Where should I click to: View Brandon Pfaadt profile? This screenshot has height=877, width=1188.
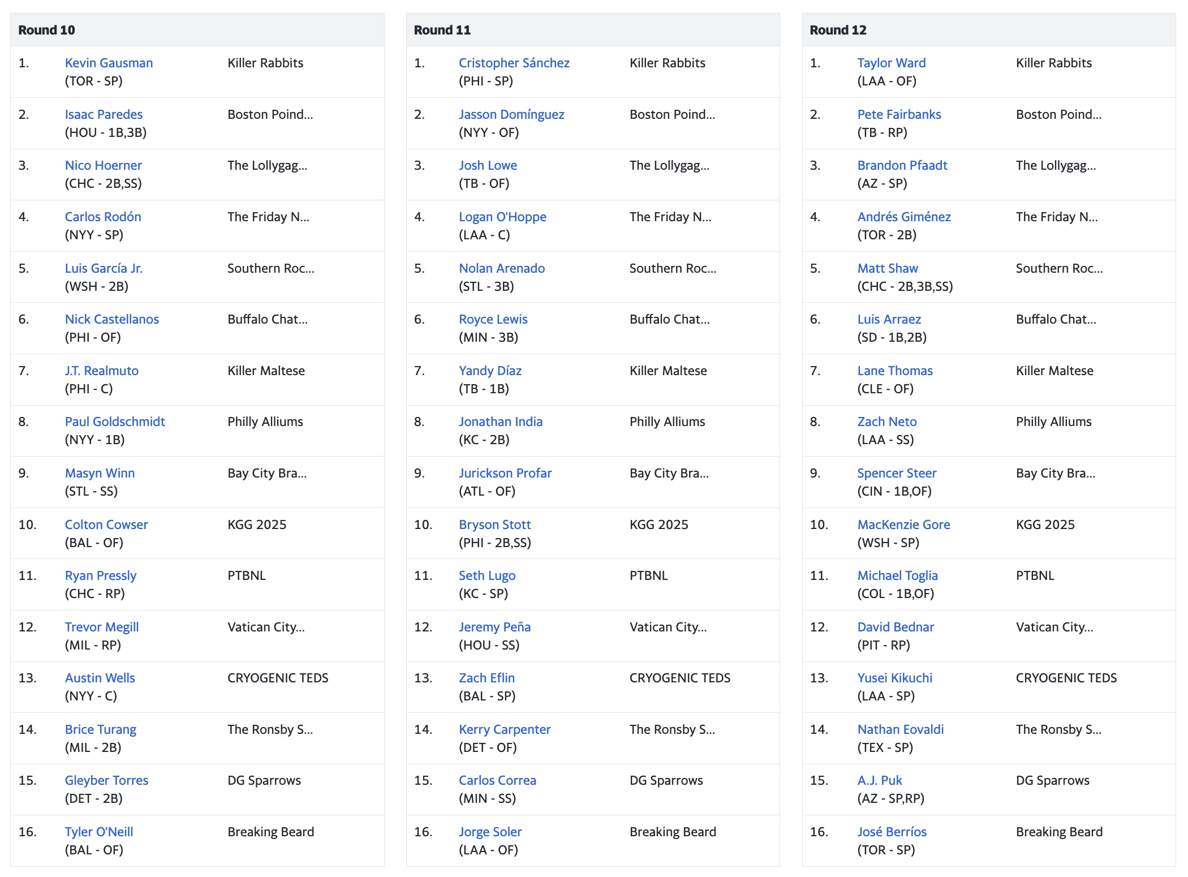click(902, 165)
